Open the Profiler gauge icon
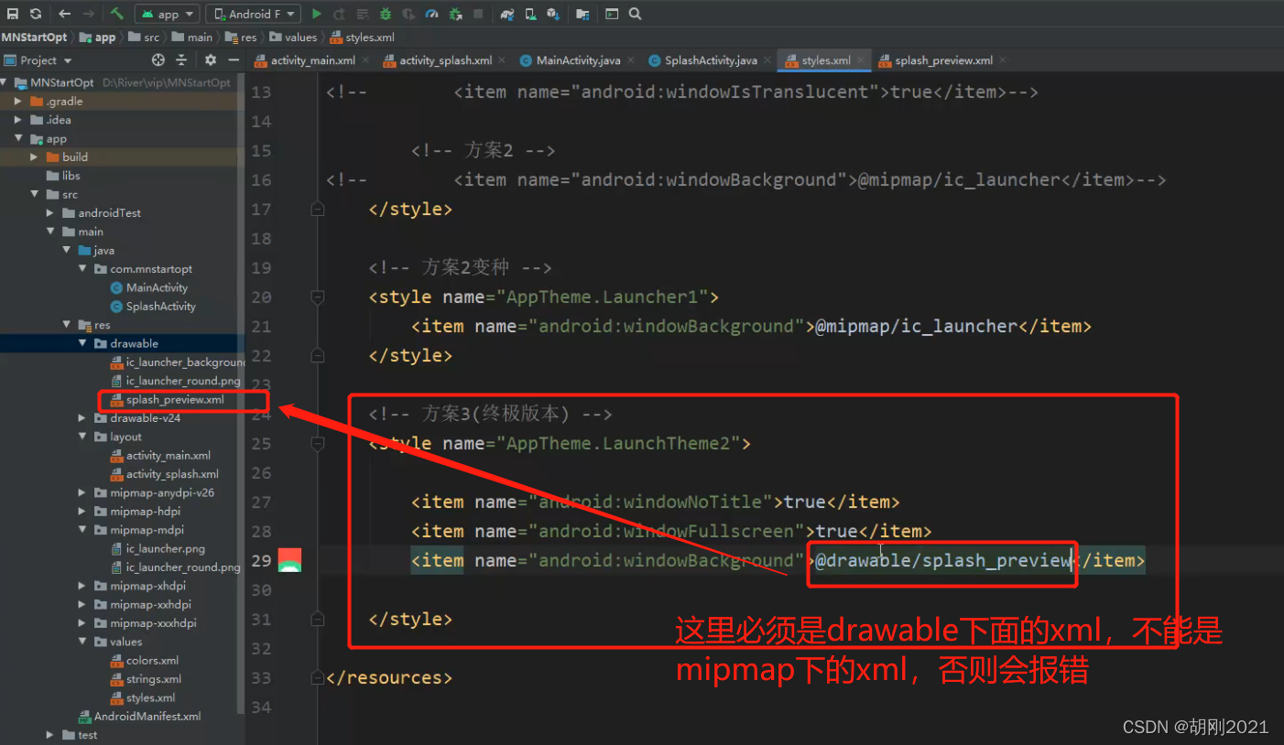Image resolution: width=1284 pixels, height=745 pixels. tap(431, 14)
